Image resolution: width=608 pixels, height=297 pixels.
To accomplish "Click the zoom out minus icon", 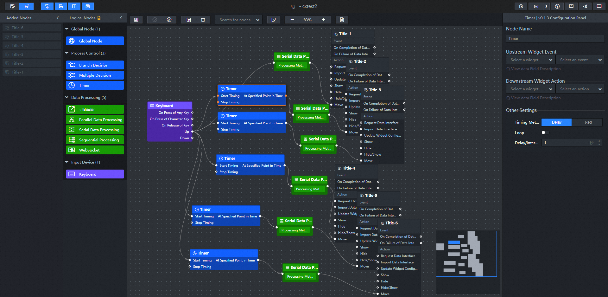I will tap(292, 20).
